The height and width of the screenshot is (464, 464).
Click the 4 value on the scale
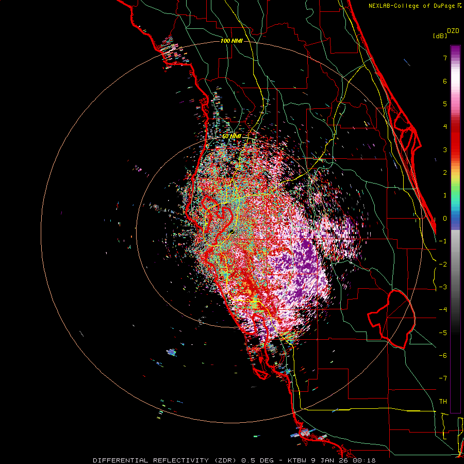pyautogui.click(x=445, y=127)
